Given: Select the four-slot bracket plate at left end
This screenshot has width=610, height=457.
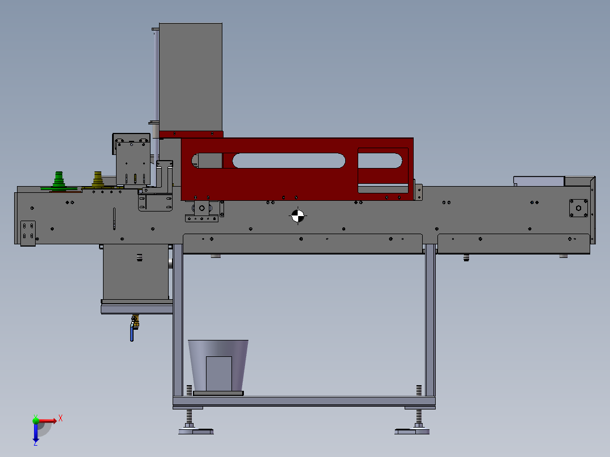Looking at the screenshot, I should pyautogui.click(x=28, y=234).
